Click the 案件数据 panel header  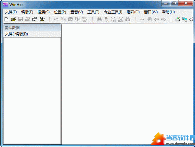(x=32, y=28)
